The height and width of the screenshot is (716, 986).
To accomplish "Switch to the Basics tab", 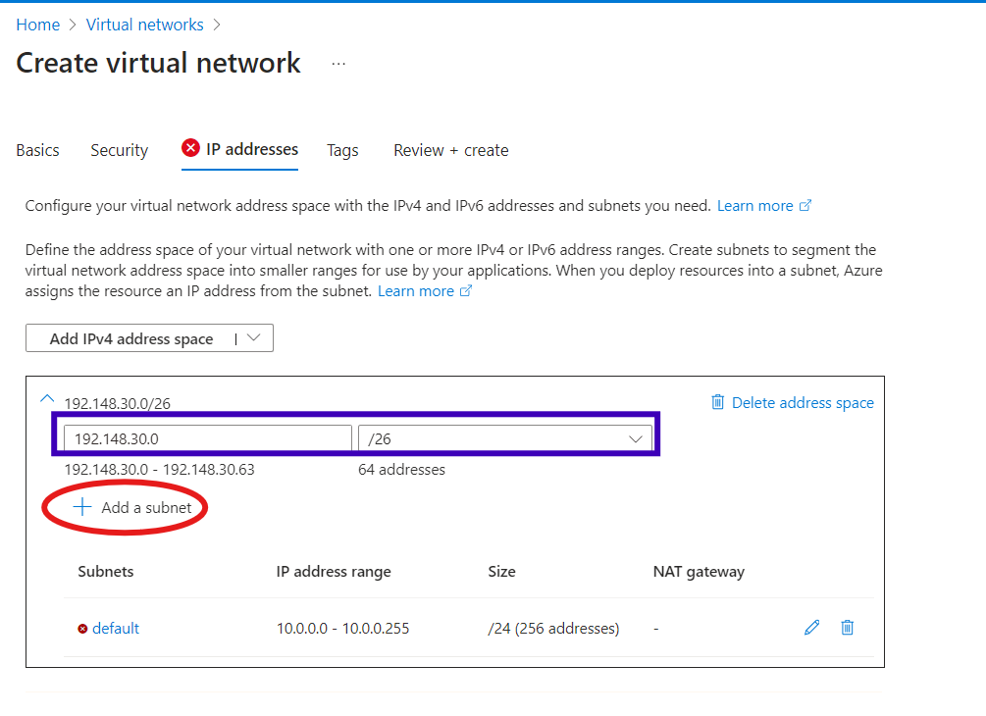I will tap(38, 150).
